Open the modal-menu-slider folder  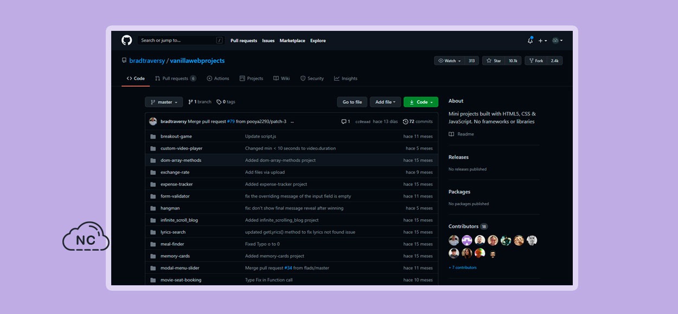click(x=180, y=268)
